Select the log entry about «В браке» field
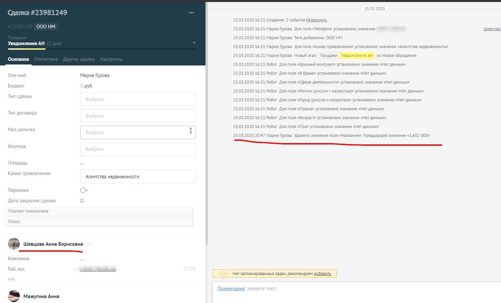The image size is (501, 303). tap(310, 73)
